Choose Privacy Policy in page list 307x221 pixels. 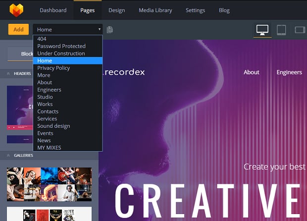[x=53, y=68]
